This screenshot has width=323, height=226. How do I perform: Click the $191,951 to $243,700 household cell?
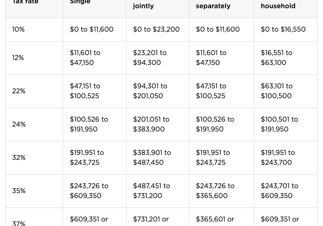click(x=286, y=158)
